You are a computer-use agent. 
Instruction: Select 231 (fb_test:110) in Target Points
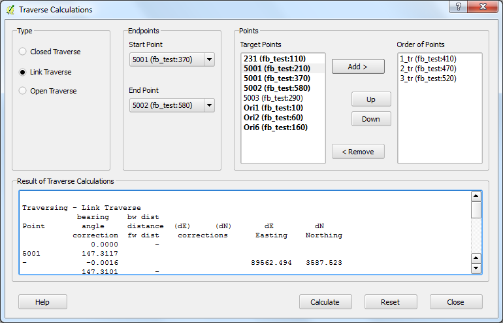coord(269,59)
